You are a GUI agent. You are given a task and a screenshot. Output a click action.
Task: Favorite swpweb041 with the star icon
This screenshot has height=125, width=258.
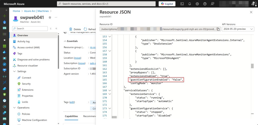[50, 17]
